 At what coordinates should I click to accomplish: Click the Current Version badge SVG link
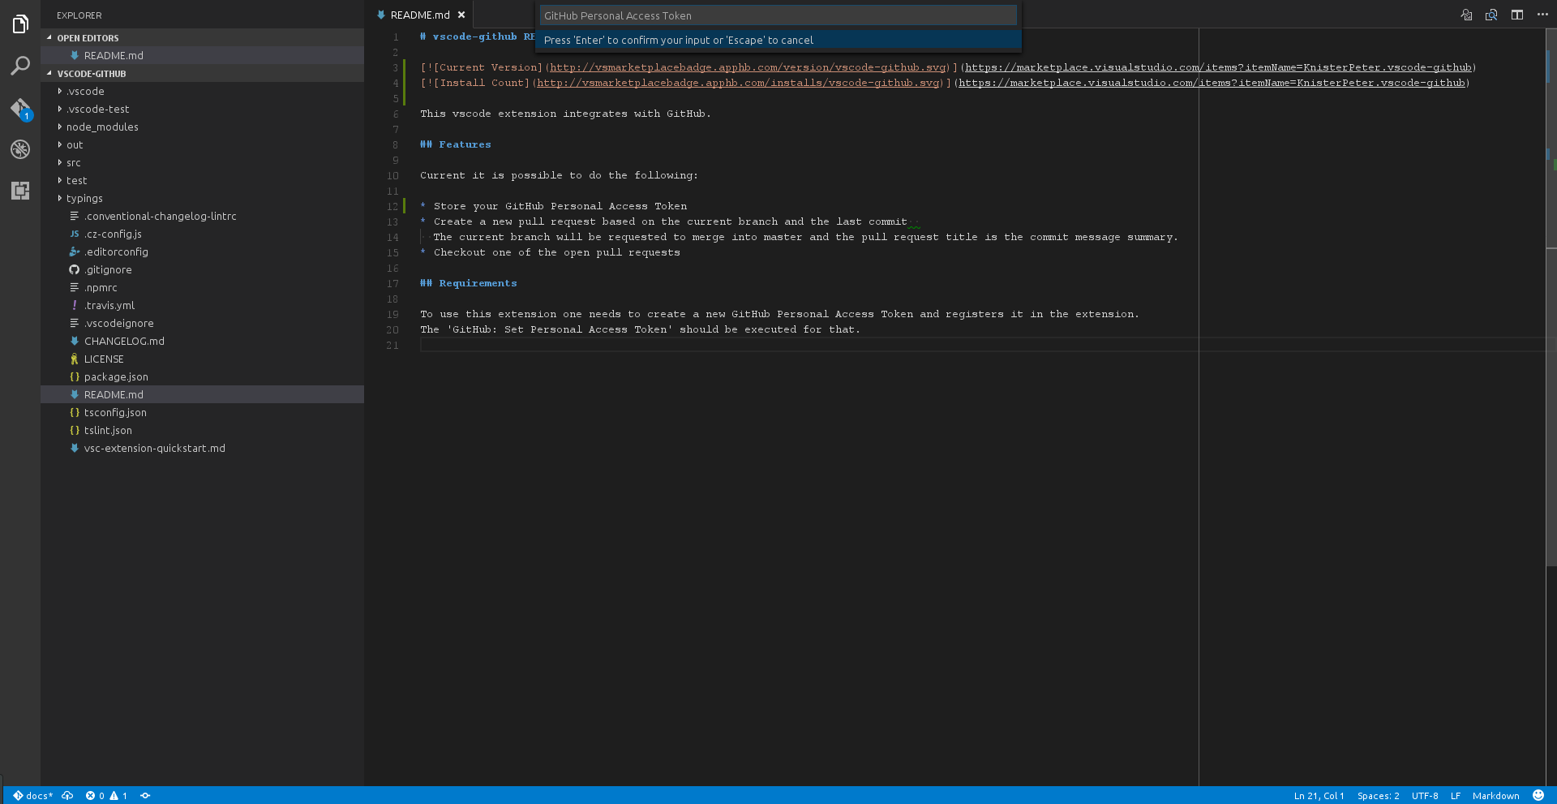click(x=748, y=67)
